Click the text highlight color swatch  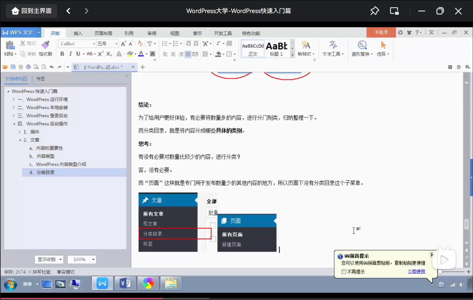point(130,54)
